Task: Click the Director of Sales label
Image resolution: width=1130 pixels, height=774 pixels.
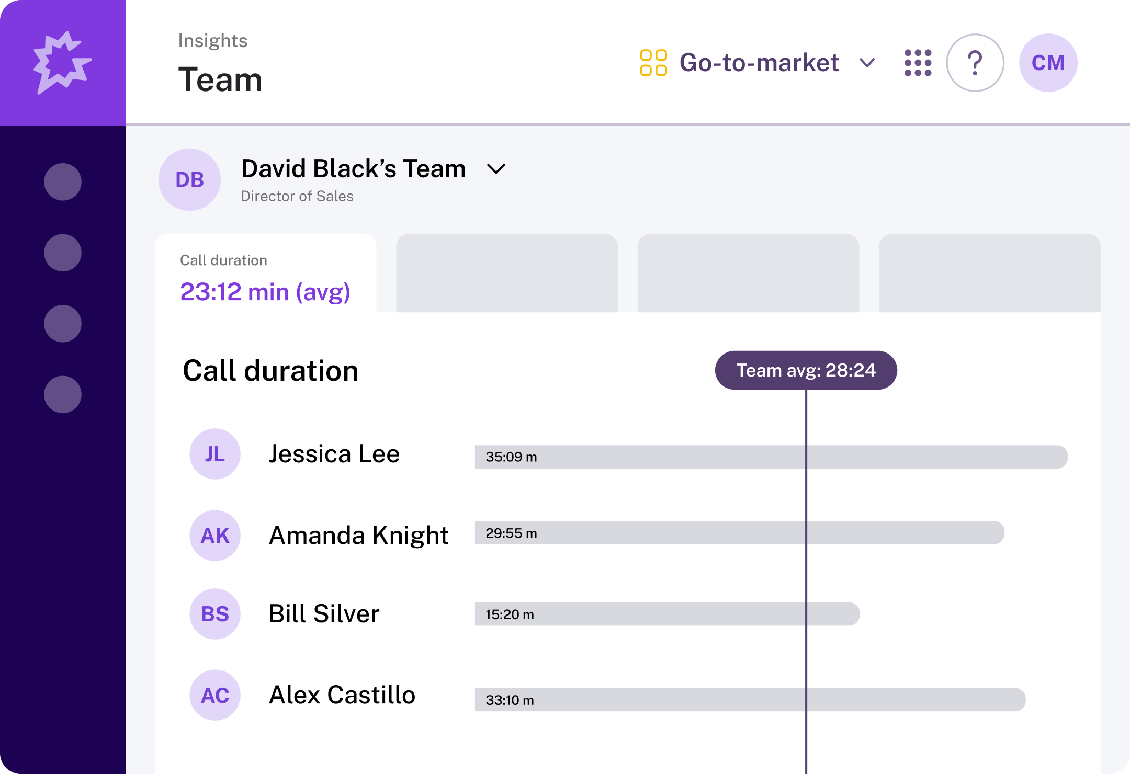Action: [x=297, y=196]
